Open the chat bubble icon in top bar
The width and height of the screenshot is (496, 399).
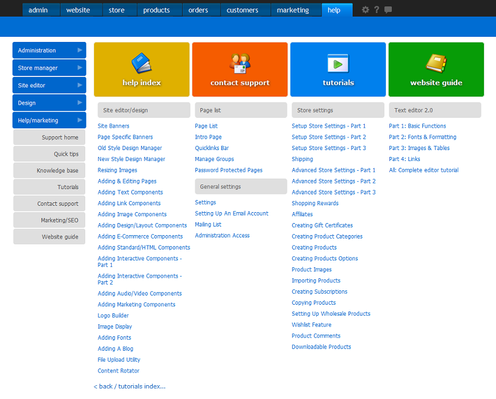tap(388, 10)
